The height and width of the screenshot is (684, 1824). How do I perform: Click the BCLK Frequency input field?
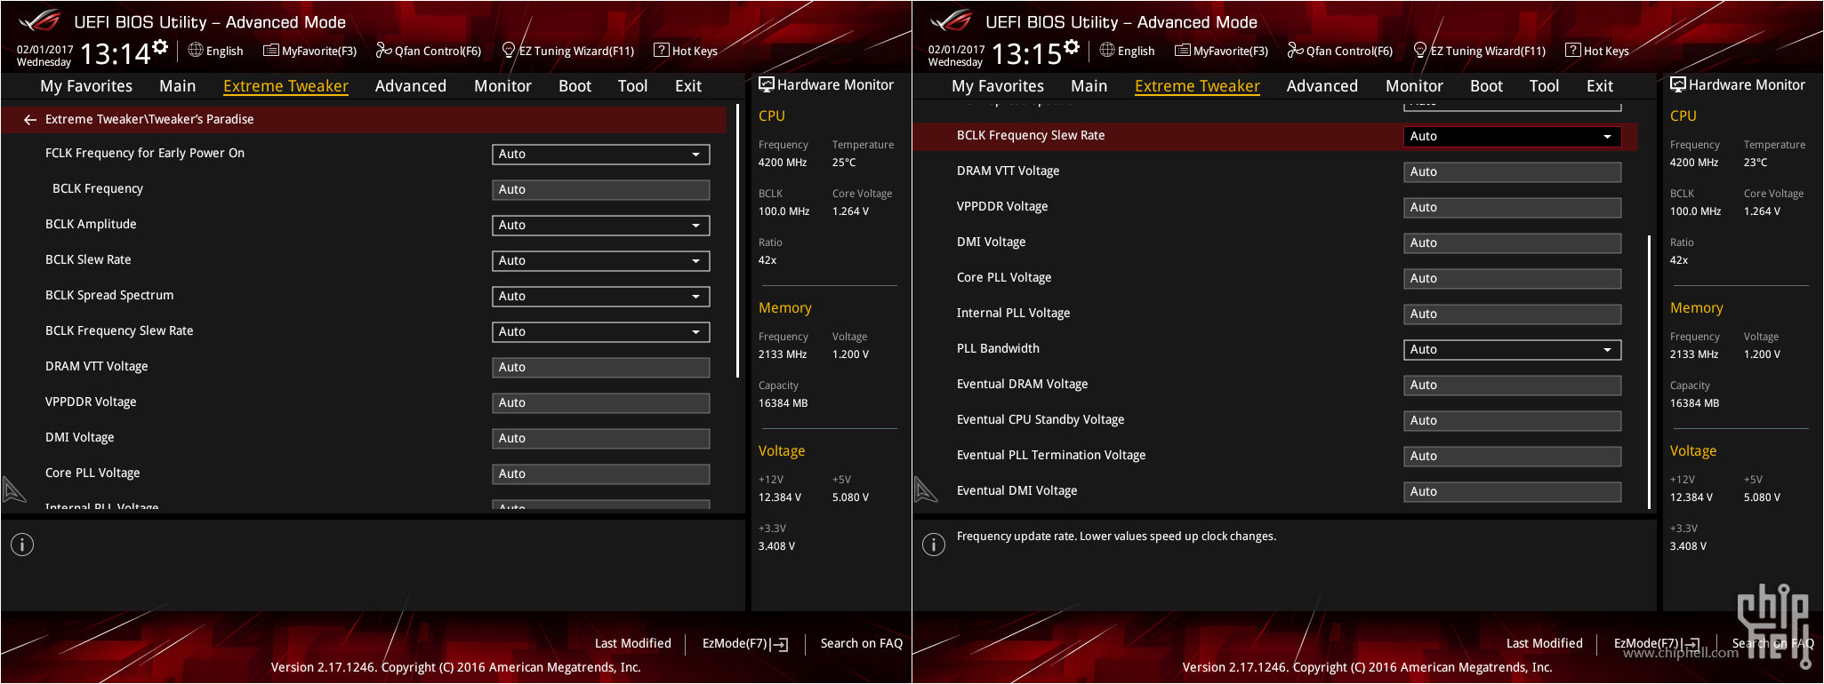[601, 189]
